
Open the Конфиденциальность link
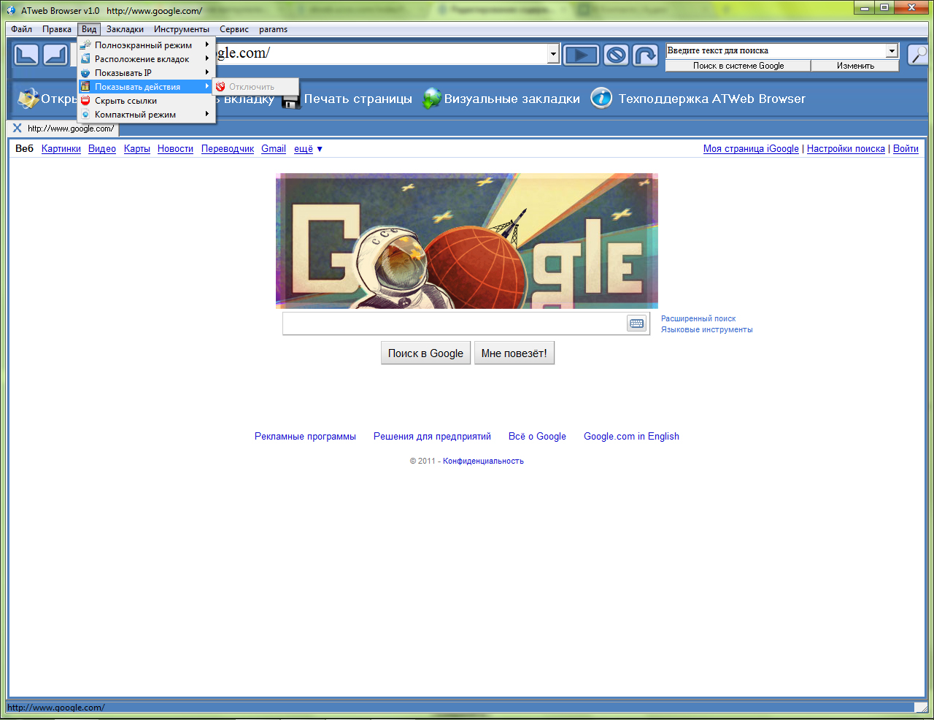pos(483,461)
